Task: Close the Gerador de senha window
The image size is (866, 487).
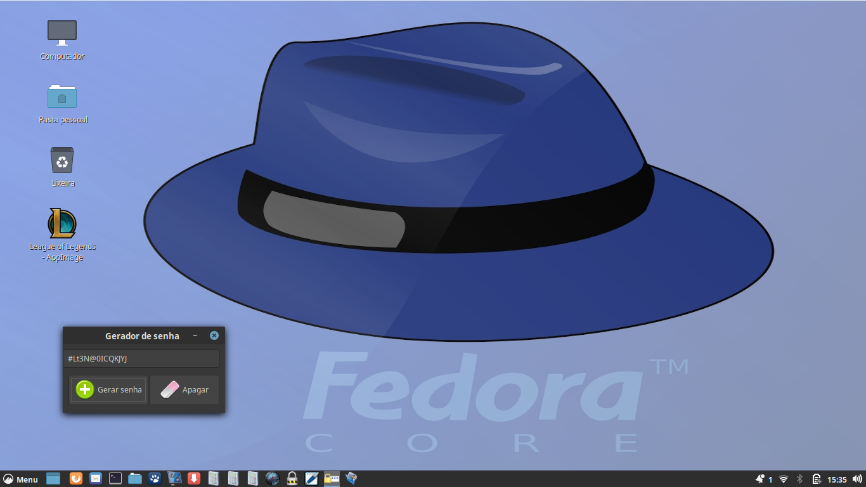Action: (x=214, y=335)
